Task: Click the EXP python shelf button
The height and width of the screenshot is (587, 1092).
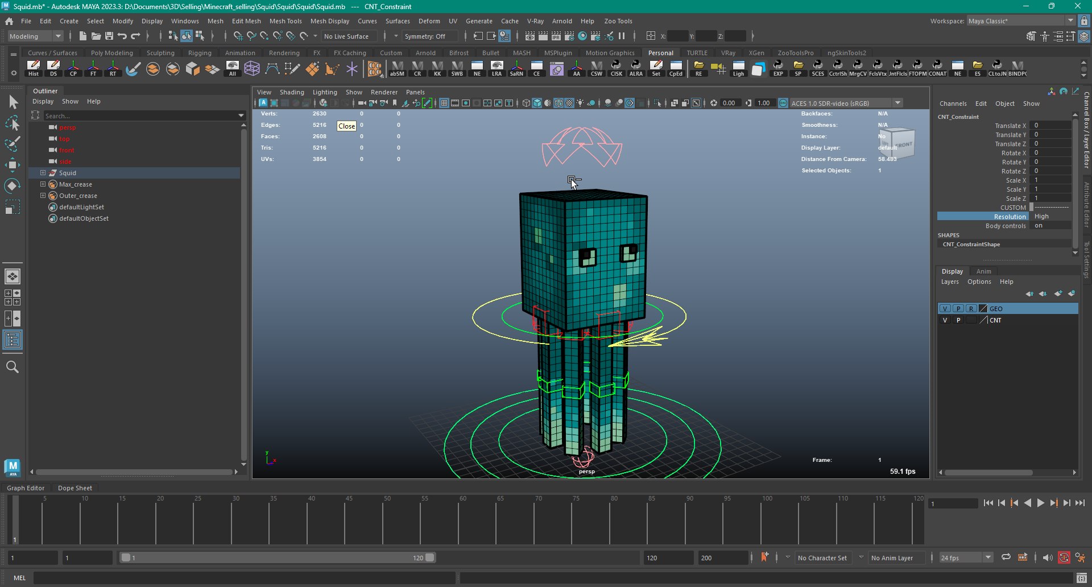Action: [778, 68]
